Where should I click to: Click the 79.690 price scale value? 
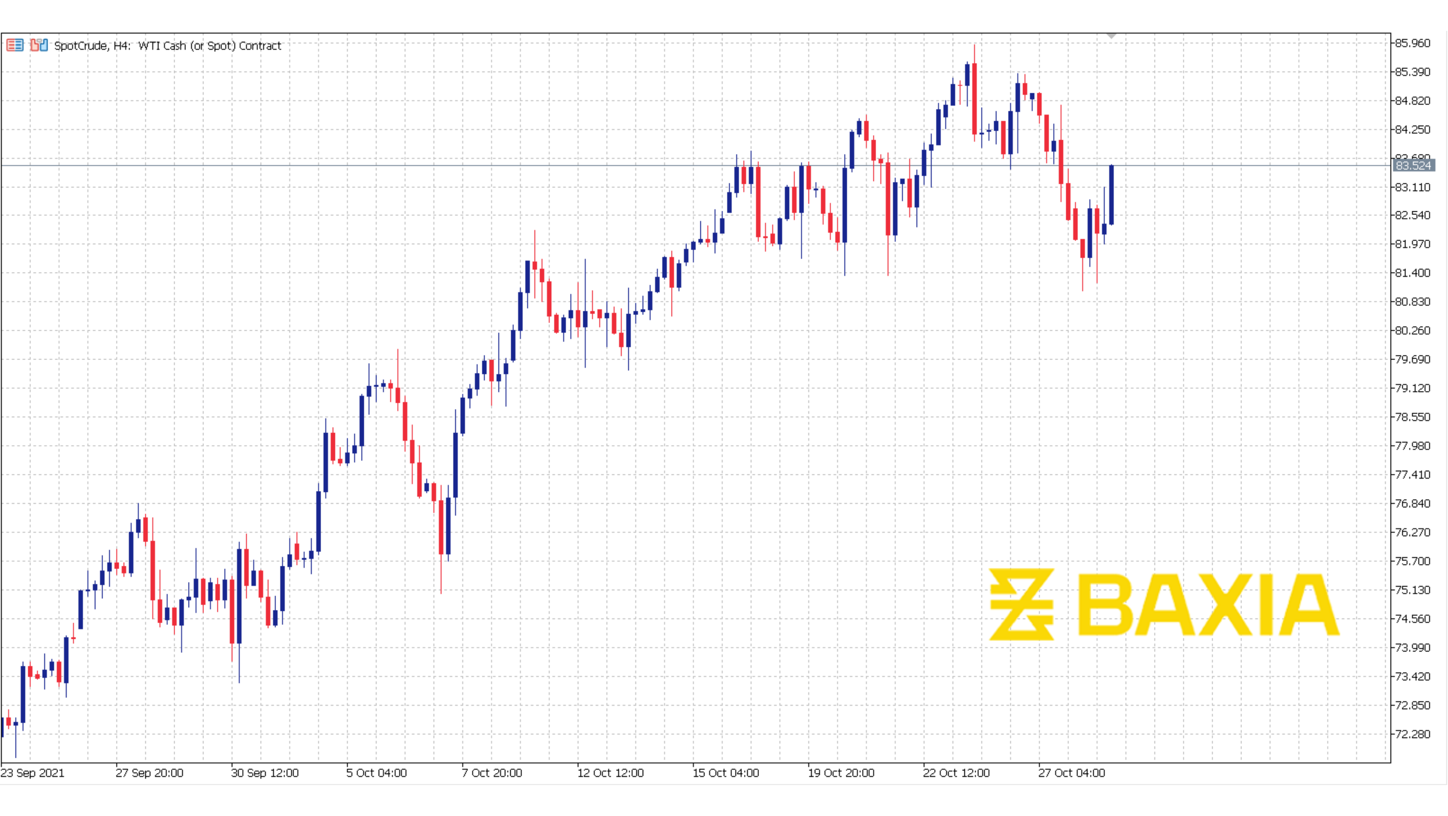[1413, 359]
